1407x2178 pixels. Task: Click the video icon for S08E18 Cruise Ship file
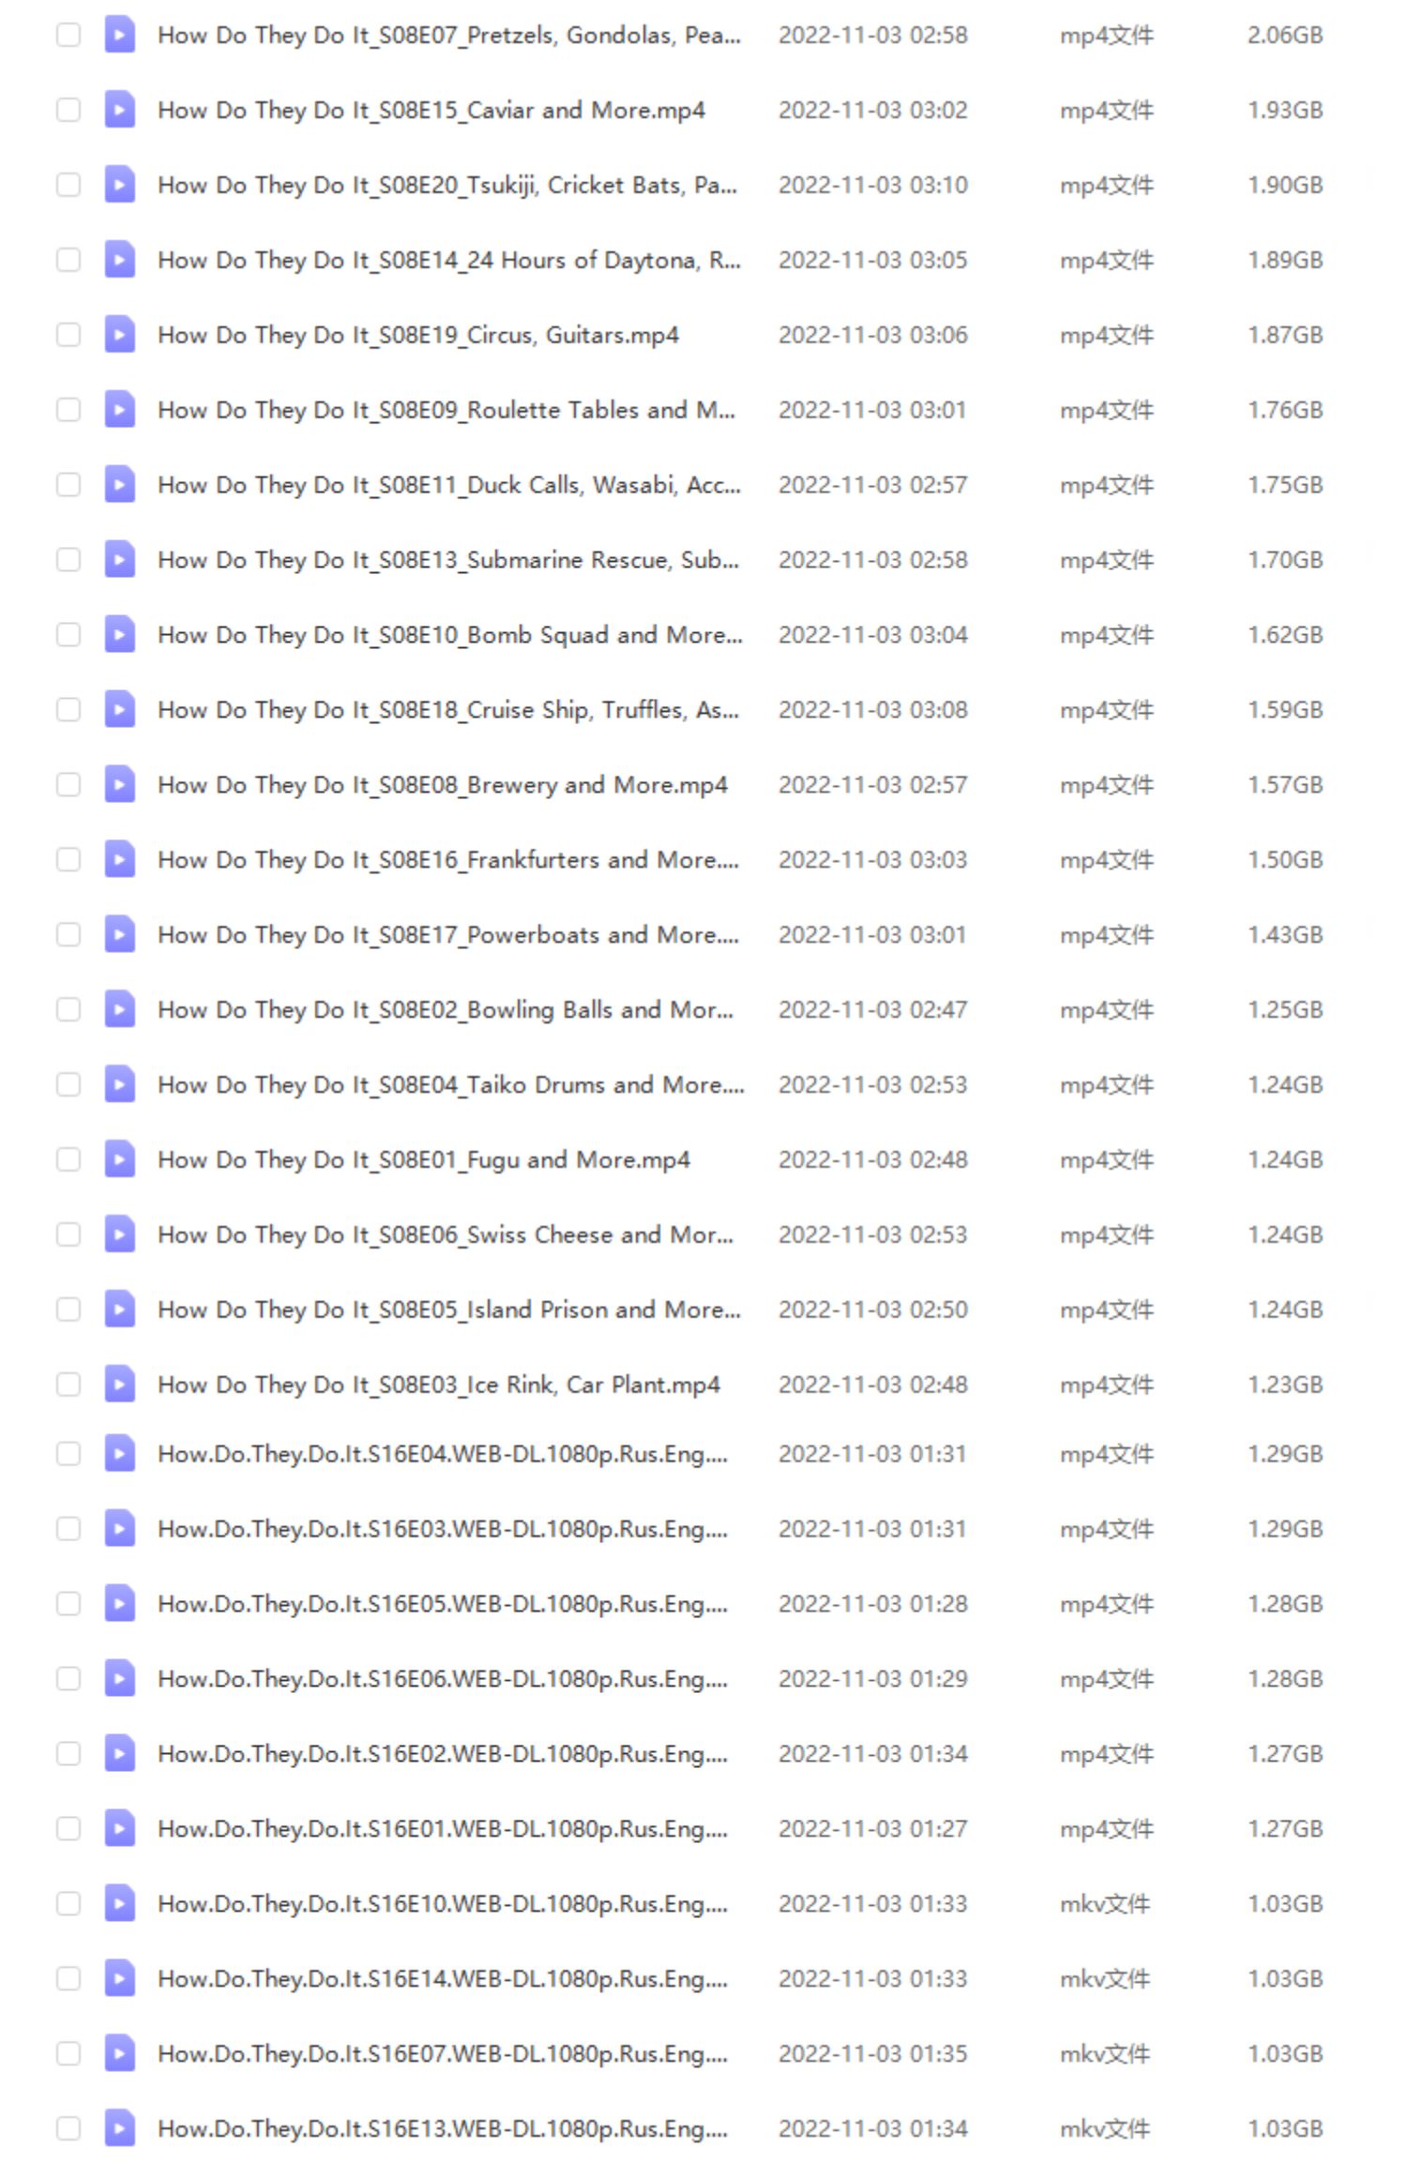[119, 710]
